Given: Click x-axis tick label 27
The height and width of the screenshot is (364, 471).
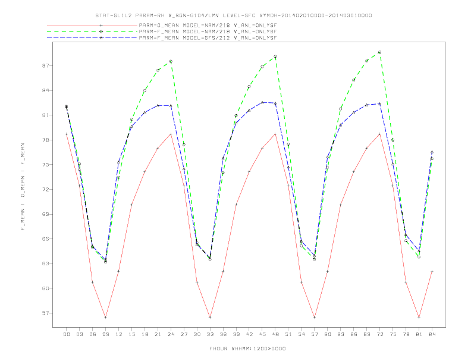Looking at the screenshot, I should pos(184,334).
